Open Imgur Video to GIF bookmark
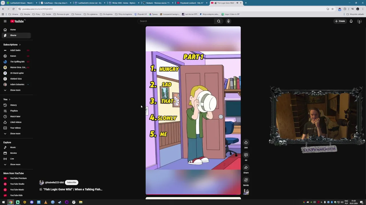Screen dimensions: 366x205 (230, 14)
